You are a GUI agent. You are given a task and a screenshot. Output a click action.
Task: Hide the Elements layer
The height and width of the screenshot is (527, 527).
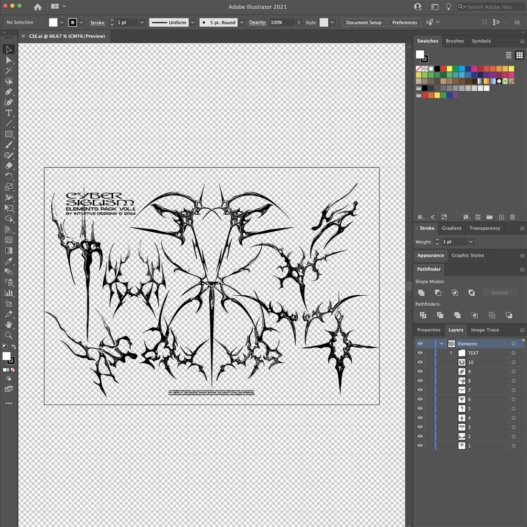point(420,343)
